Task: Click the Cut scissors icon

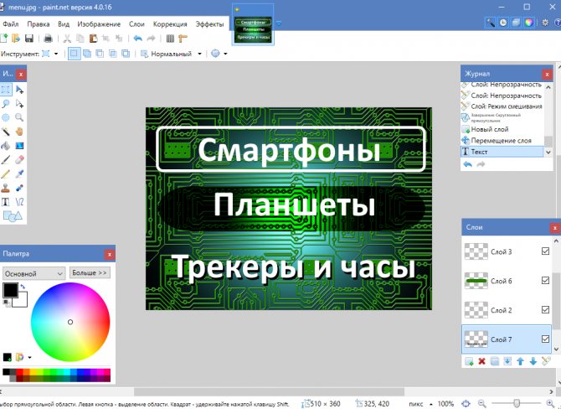Action: coord(67,39)
